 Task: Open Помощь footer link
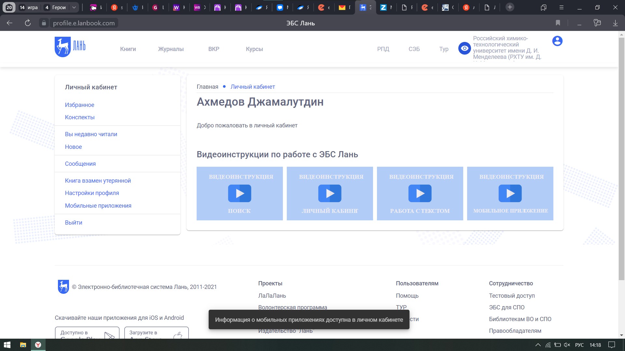point(407,296)
